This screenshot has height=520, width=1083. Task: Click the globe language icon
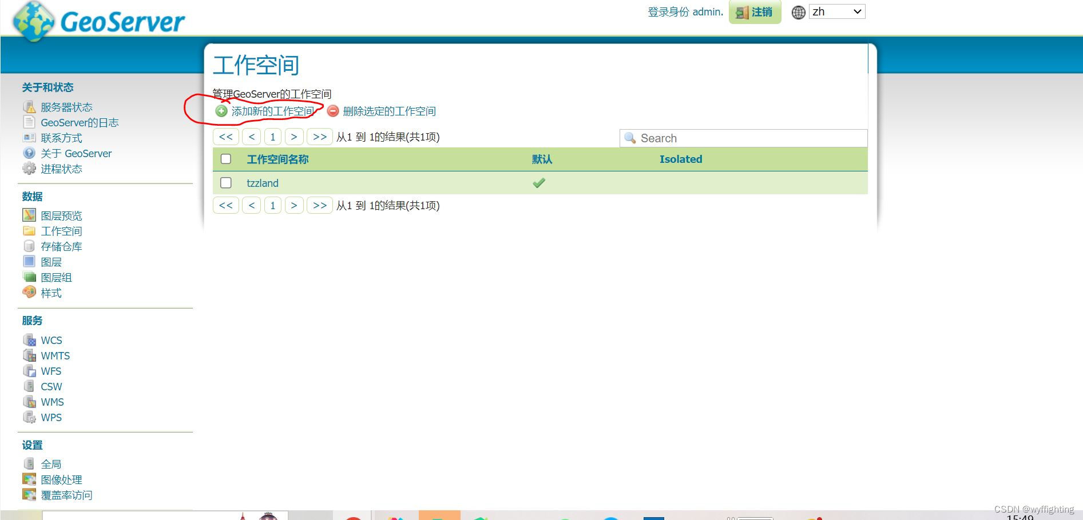(799, 12)
